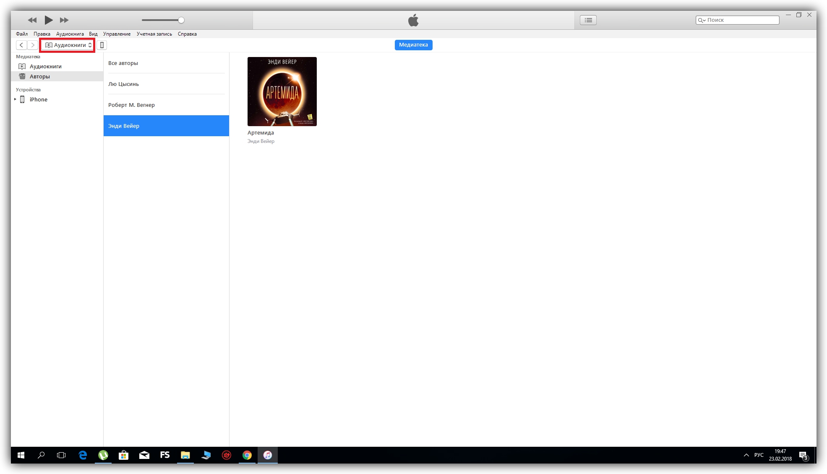The image size is (827, 474).
Task: Launch Microsoft Edge from taskbar
Action: pos(83,455)
